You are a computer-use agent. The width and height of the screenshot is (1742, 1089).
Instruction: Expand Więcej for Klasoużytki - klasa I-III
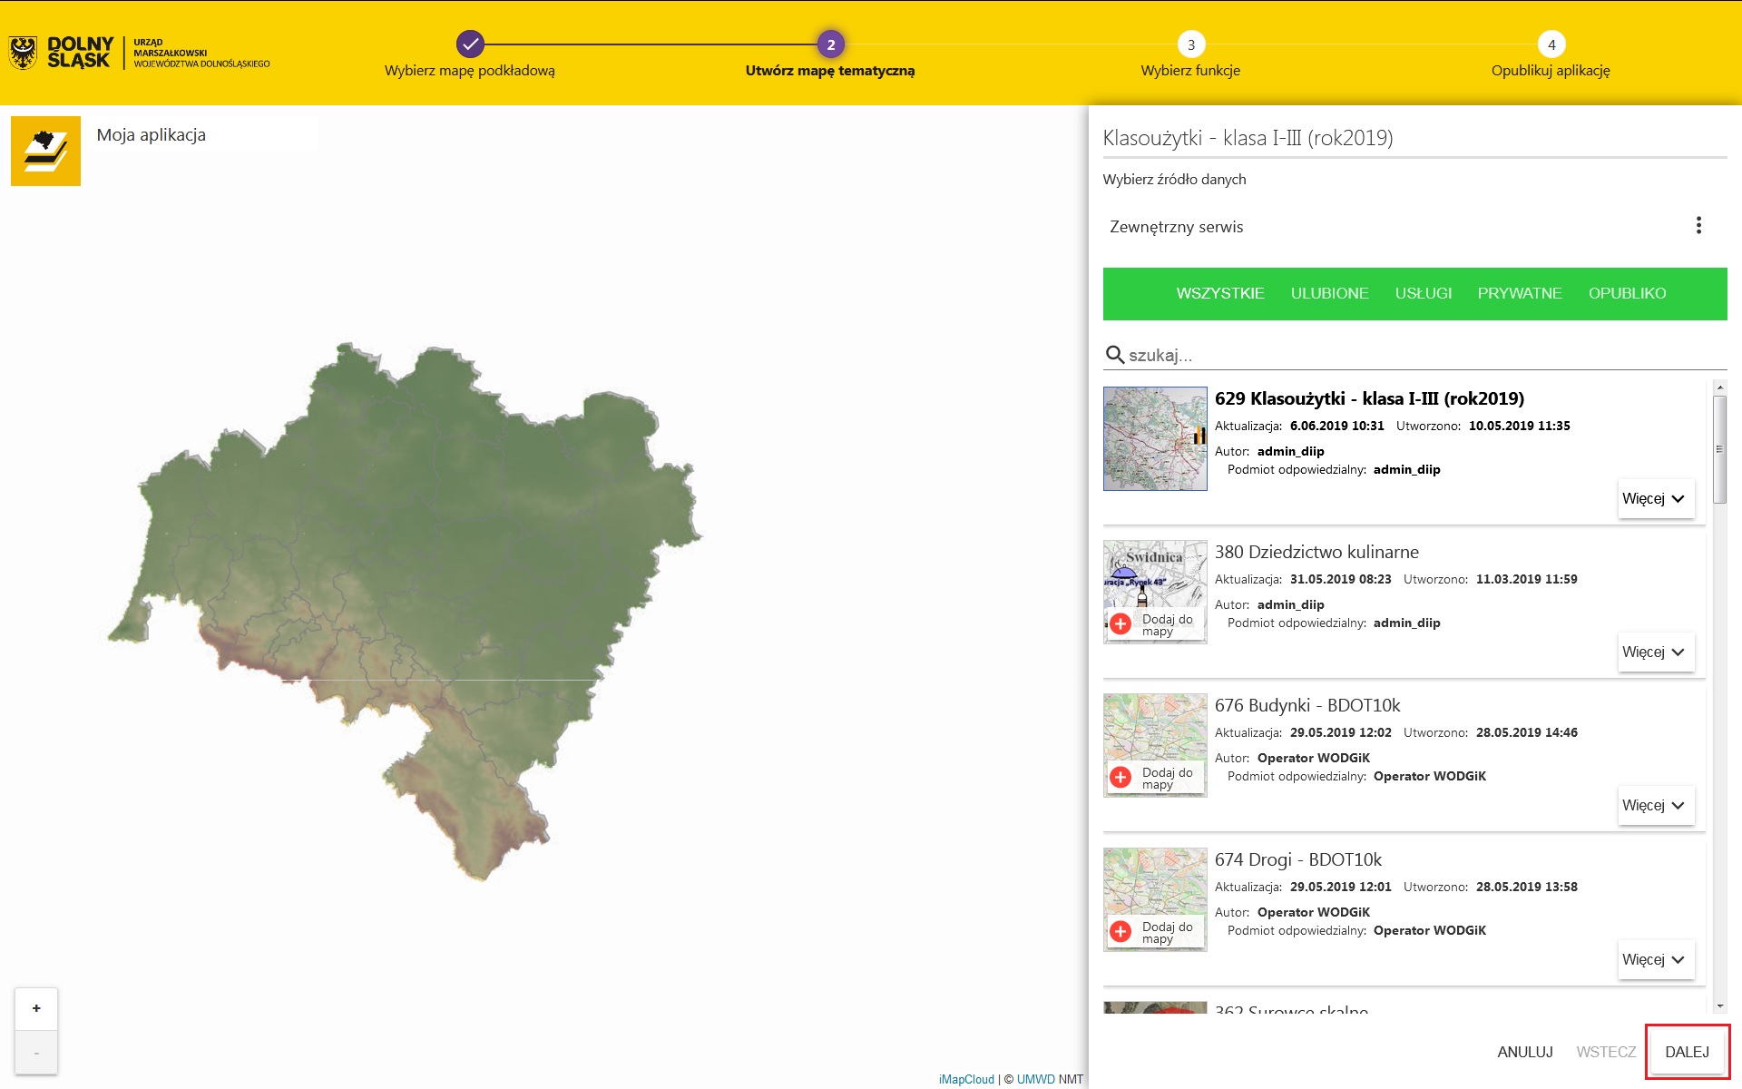[1655, 498]
